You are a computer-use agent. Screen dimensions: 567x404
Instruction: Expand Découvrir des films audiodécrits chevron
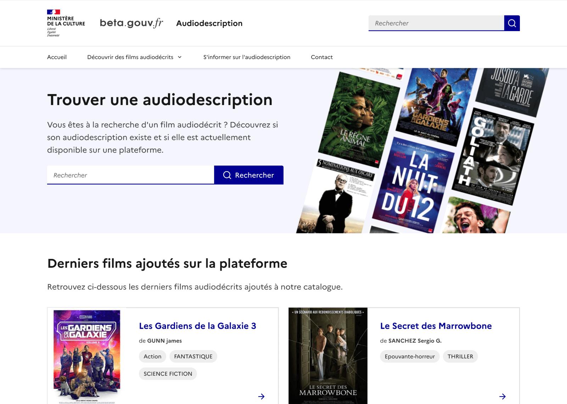pyautogui.click(x=180, y=57)
